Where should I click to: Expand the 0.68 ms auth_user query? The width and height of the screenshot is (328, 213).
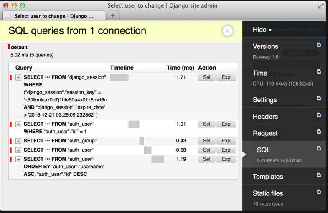[18, 150]
